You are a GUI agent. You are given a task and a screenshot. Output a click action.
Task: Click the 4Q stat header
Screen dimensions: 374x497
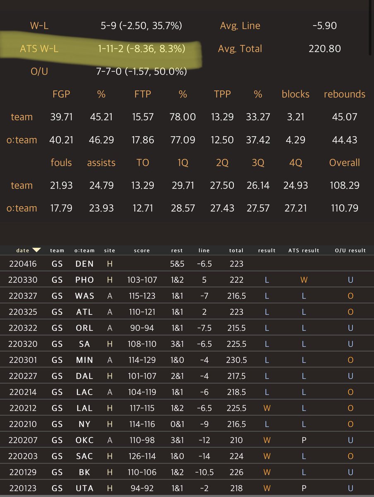point(295,163)
